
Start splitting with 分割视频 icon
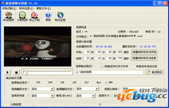pos(22,17)
